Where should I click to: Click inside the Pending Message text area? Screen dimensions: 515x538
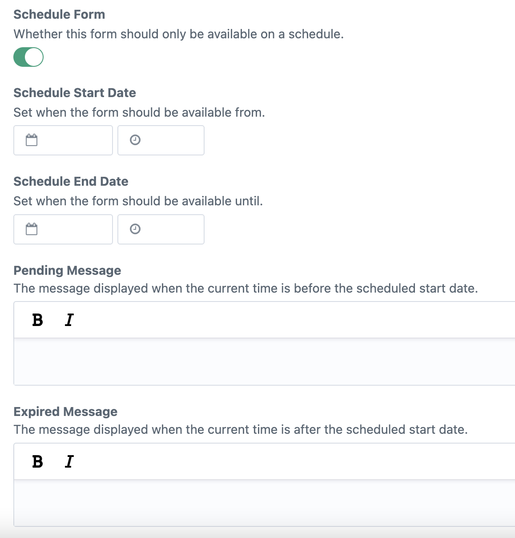coord(222,361)
